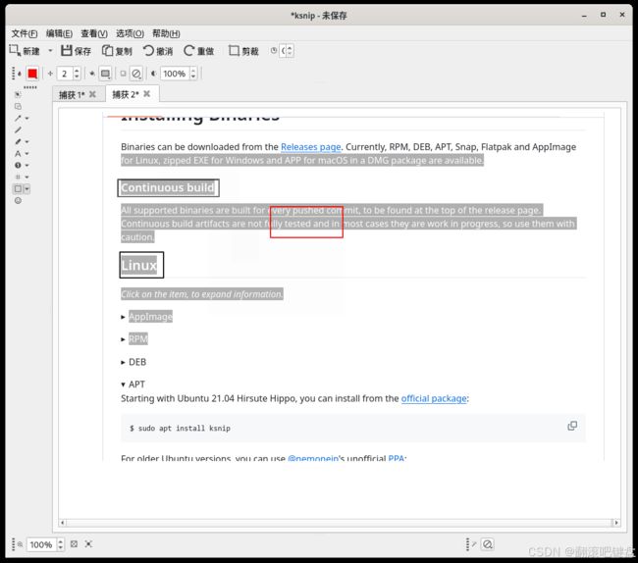Image resolution: width=638 pixels, height=563 pixels.
Task: Open the 查看(V) menu
Action: click(94, 33)
